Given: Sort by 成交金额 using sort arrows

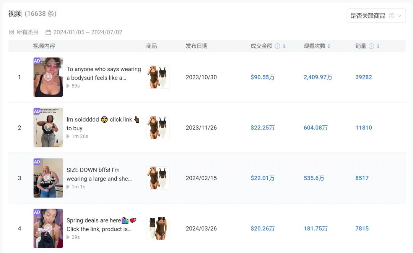Looking at the screenshot, I should [284, 46].
